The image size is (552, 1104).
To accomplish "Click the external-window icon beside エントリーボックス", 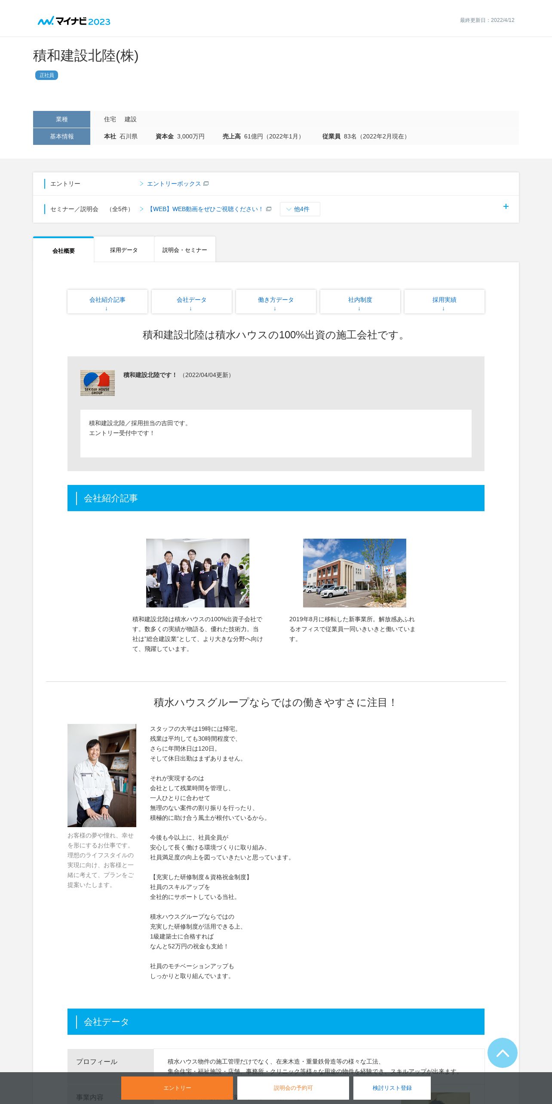I will coord(206,184).
